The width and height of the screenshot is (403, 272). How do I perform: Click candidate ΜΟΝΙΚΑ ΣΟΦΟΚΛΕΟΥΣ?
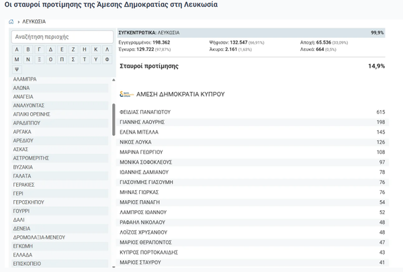point(253,163)
